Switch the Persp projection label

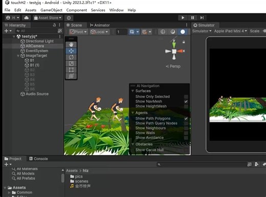[x=173, y=66]
